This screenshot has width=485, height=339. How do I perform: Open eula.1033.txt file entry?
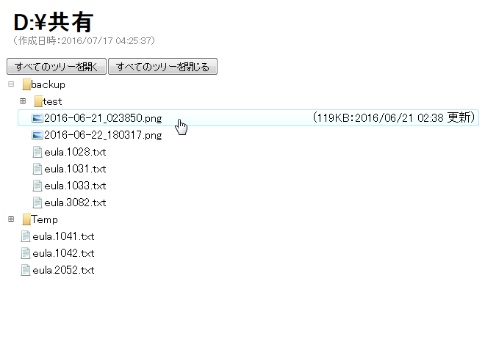click(75, 186)
